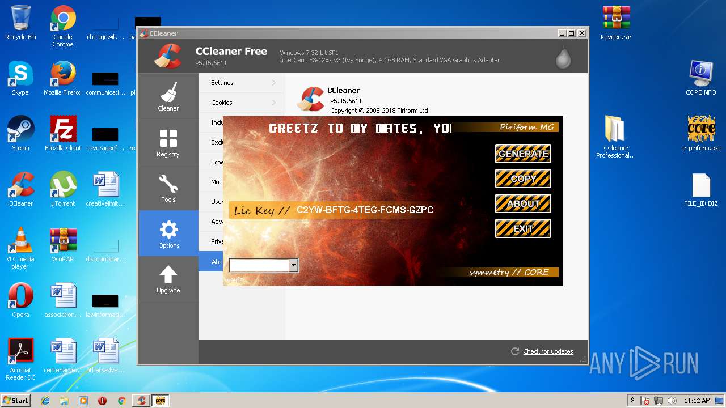Click Opera icon in taskbar
This screenshot has width=726, height=408.
tap(102, 400)
